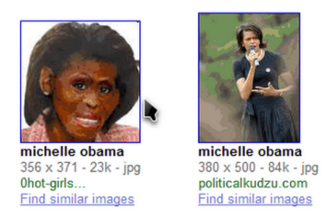Click right 'Find similar images' link
Viewport: 326px width, 217px height.
pos(255,199)
